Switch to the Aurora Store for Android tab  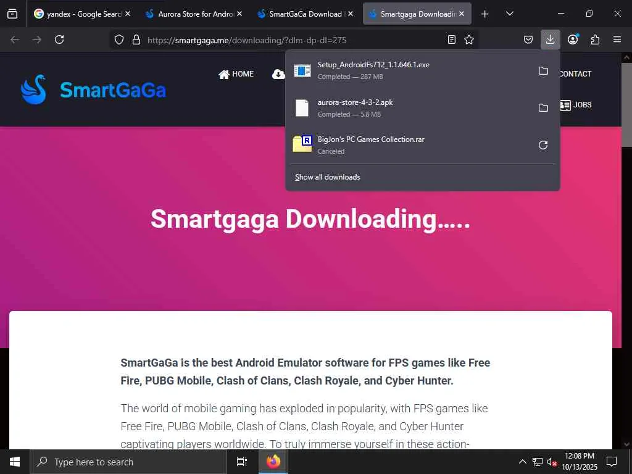[x=194, y=14]
